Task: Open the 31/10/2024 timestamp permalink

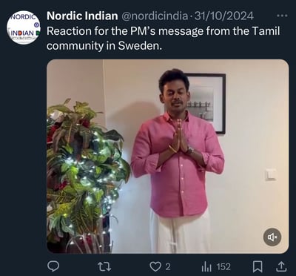Action: (224, 16)
